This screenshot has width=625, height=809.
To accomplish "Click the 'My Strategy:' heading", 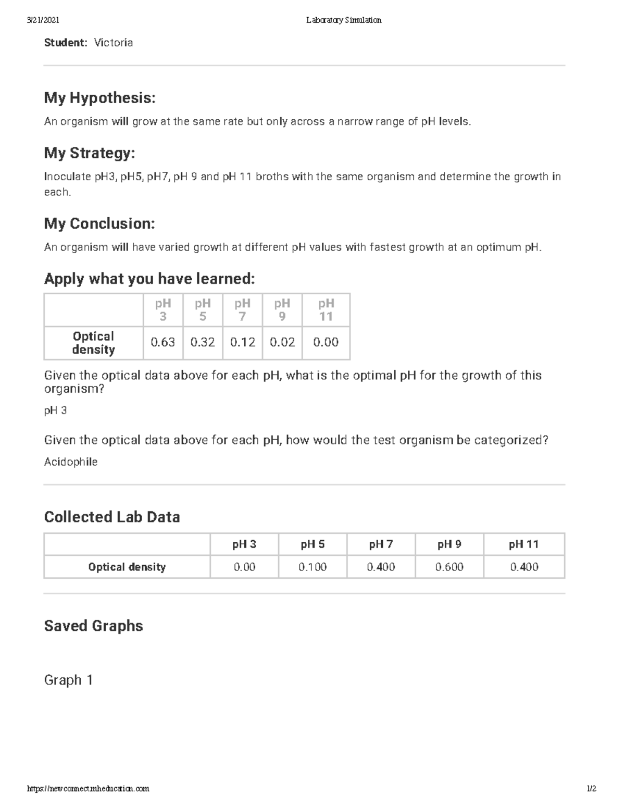I will point(90,153).
